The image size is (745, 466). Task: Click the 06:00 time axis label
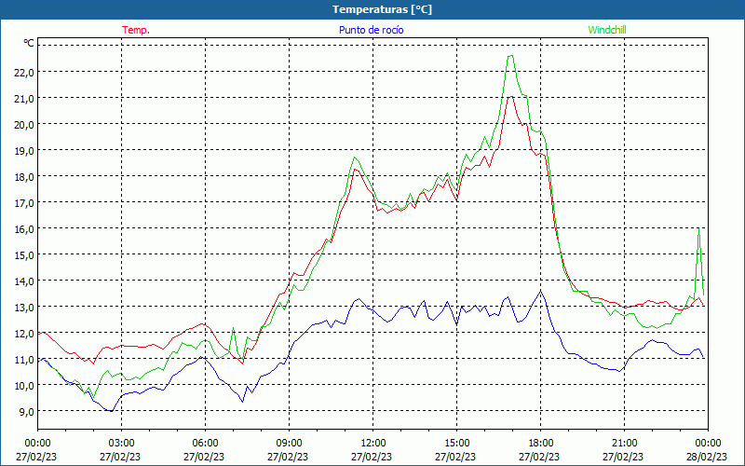point(205,444)
